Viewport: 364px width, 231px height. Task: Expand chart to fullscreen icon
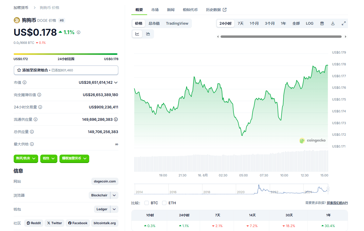click(x=343, y=23)
